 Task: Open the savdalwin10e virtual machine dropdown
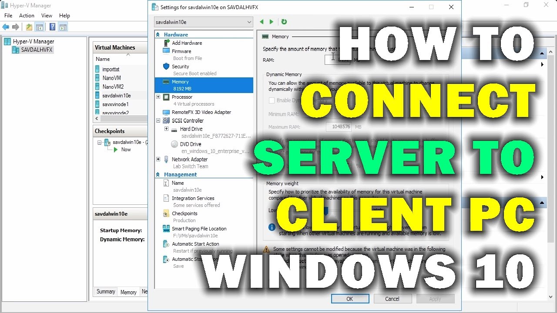(x=203, y=22)
